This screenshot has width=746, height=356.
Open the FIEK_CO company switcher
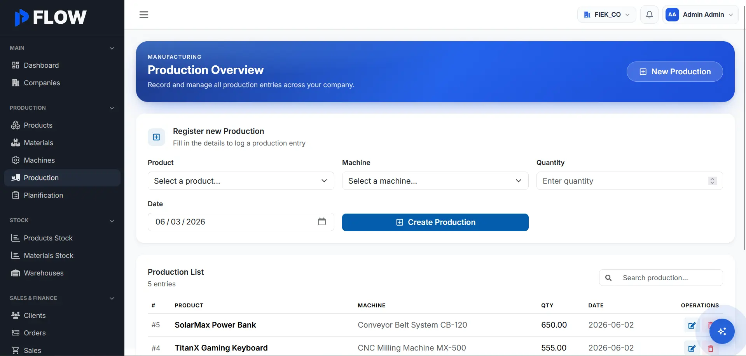coord(606,15)
